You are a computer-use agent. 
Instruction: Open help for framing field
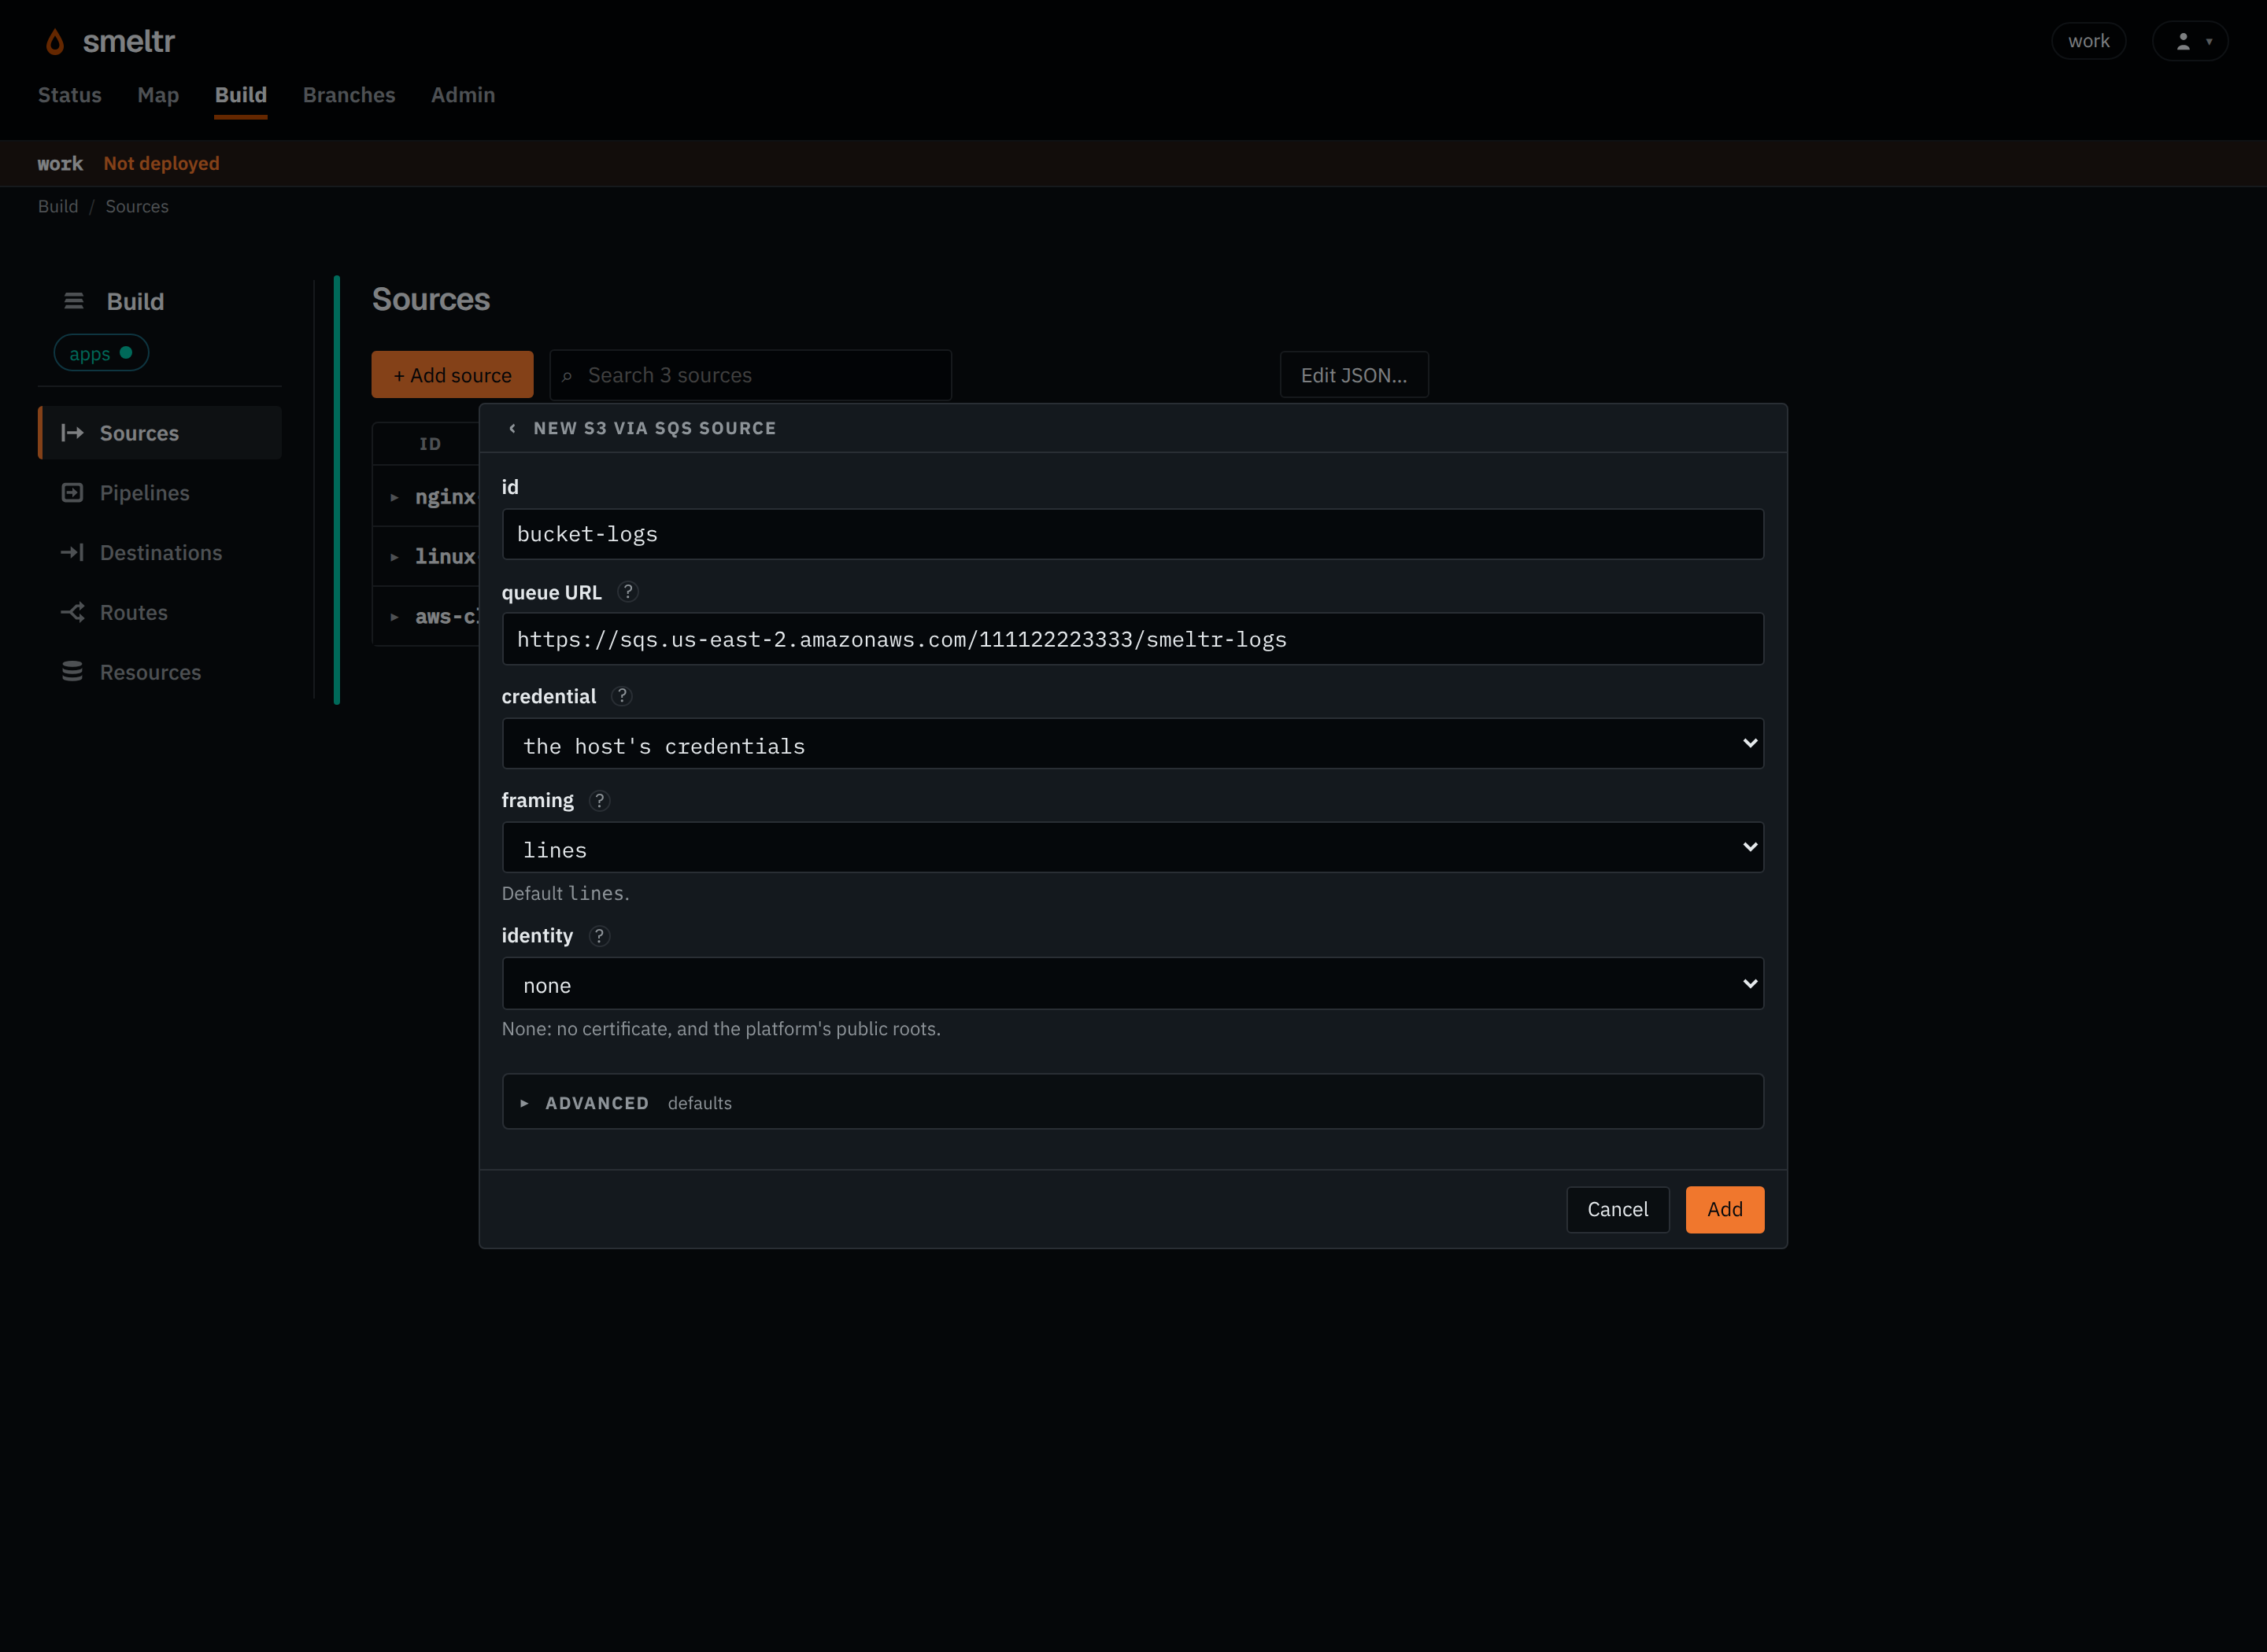tap(601, 801)
